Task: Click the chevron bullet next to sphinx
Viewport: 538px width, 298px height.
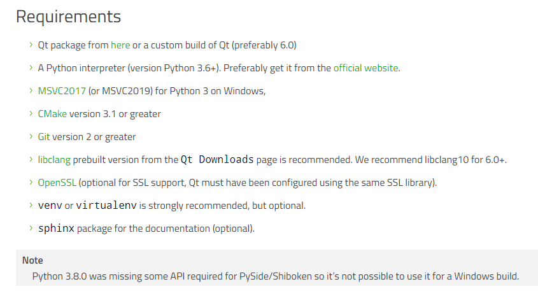Action: pos(31,229)
